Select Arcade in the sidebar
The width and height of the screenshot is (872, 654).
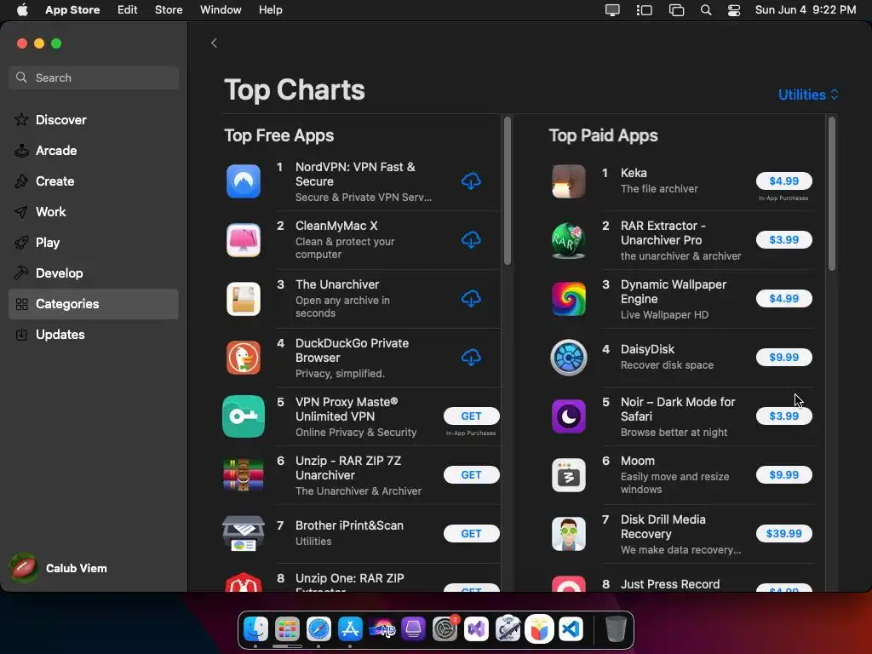(94, 151)
